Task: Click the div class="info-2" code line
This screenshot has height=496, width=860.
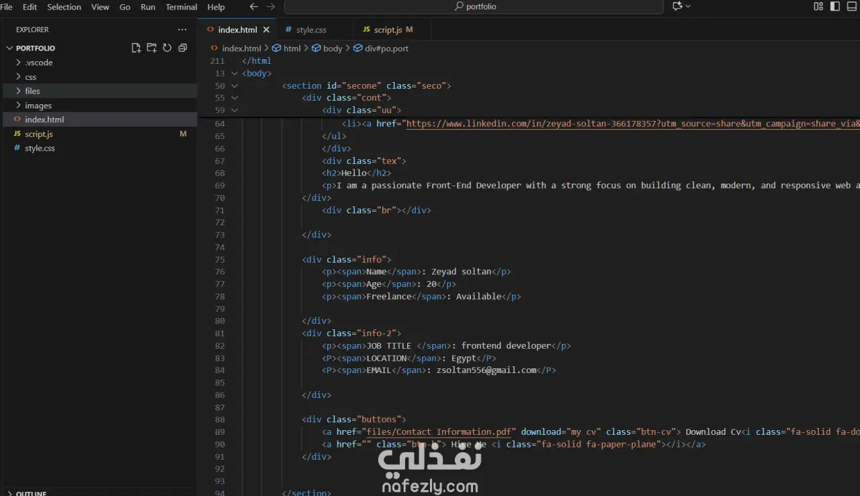Action: click(x=351, y=333)
